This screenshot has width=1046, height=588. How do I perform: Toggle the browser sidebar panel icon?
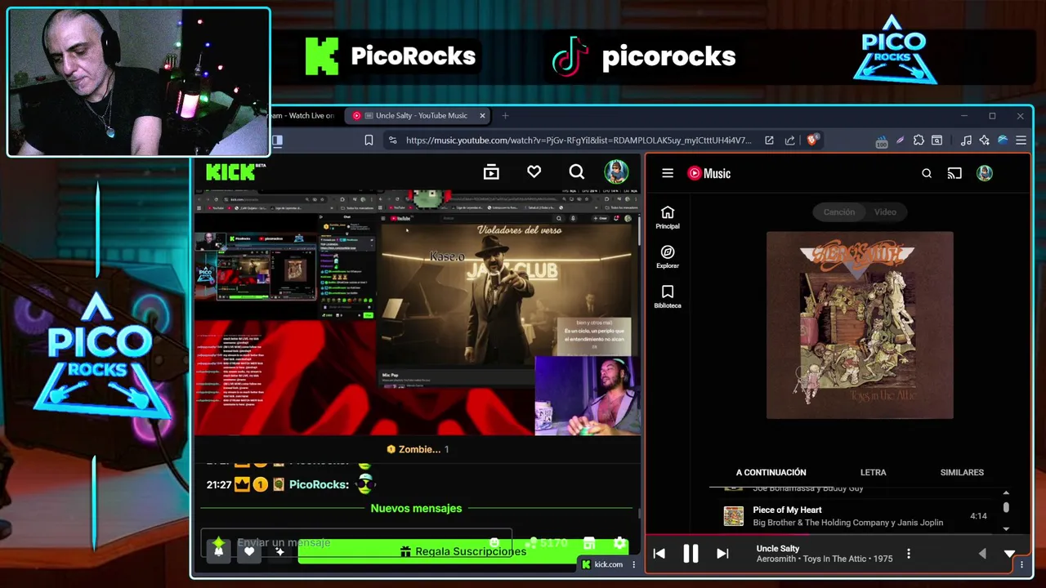pos(277,140)
